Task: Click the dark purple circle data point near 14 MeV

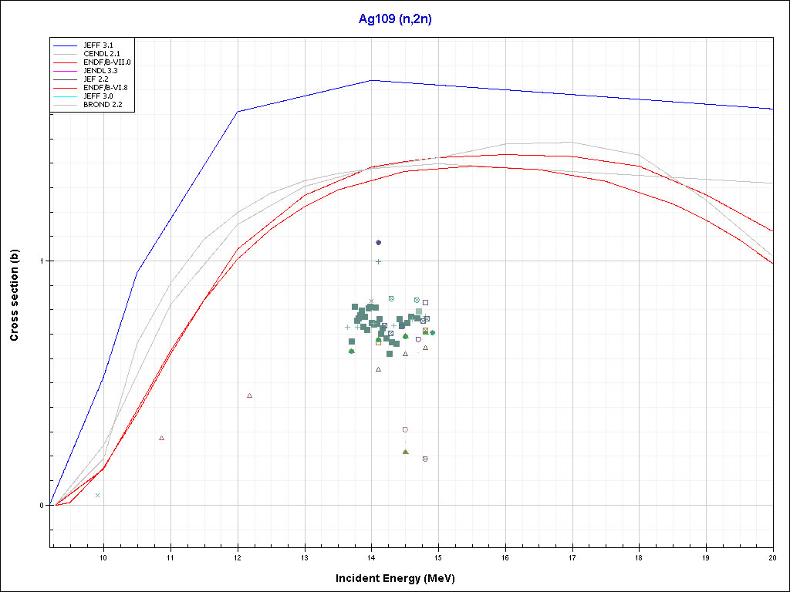Action: (x=378, y=242)
